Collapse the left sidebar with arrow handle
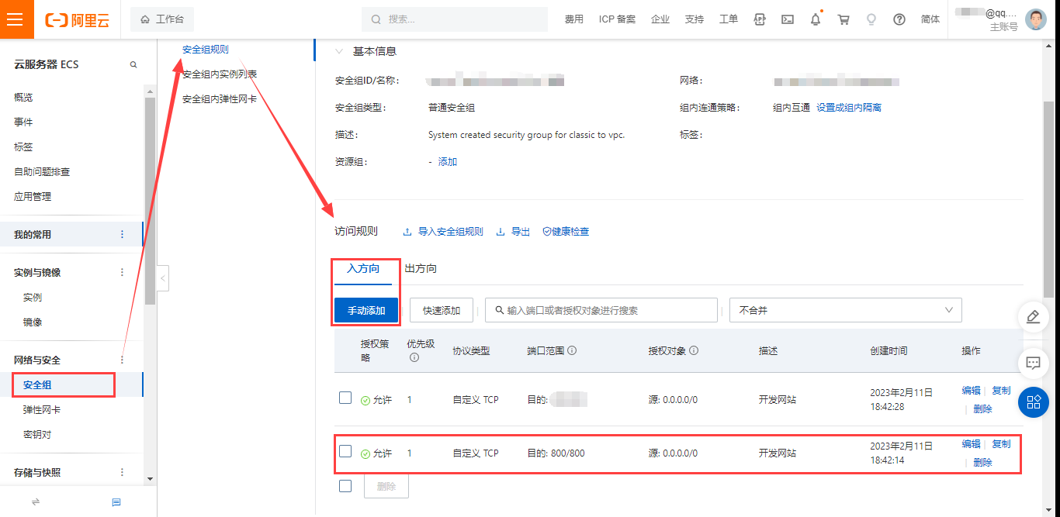 point(163,277)
